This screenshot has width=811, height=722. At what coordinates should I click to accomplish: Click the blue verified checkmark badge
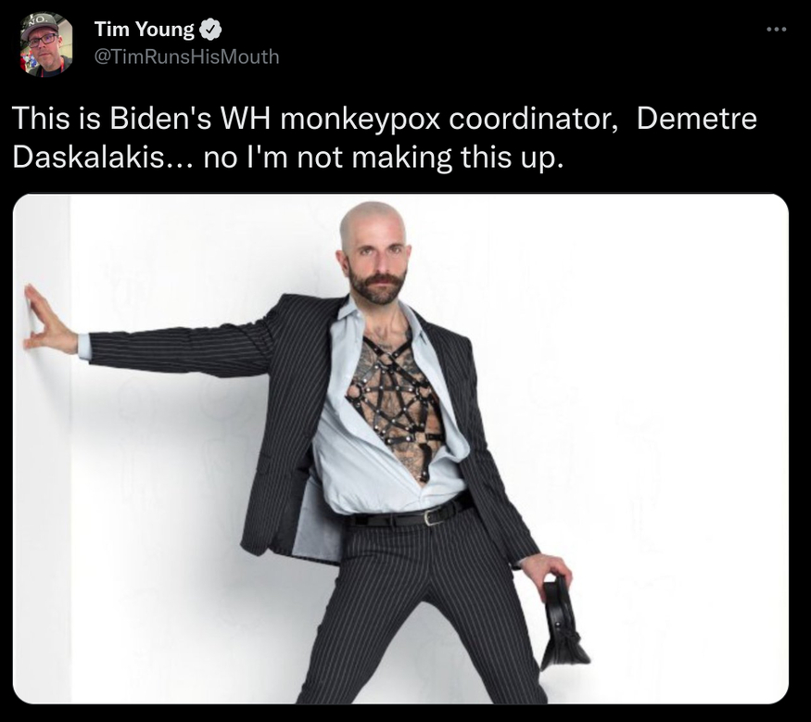coord(210,31)
